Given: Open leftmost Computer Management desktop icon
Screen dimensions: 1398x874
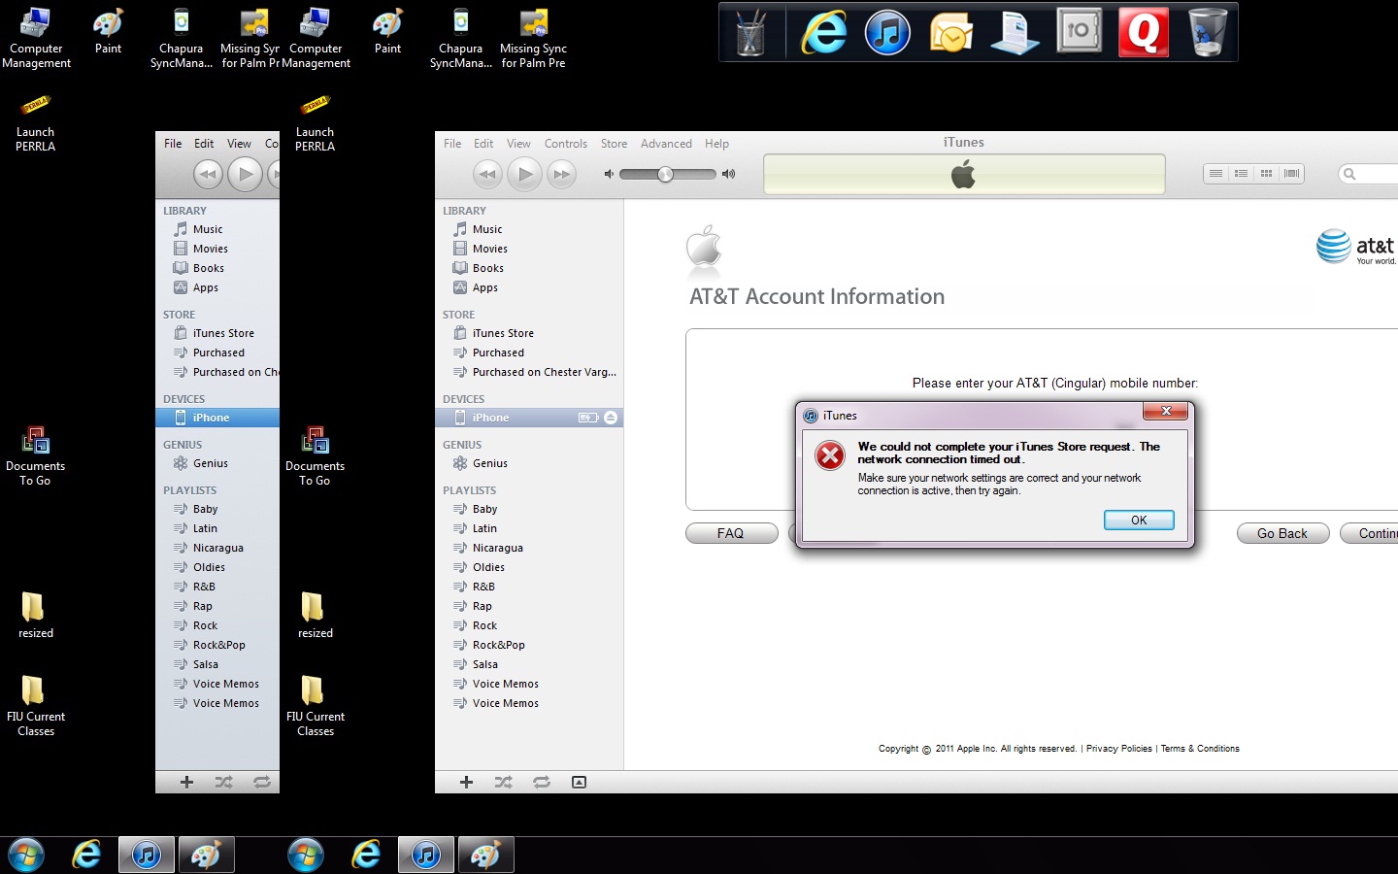Looking at the screenshot, I should coord(36,39).
